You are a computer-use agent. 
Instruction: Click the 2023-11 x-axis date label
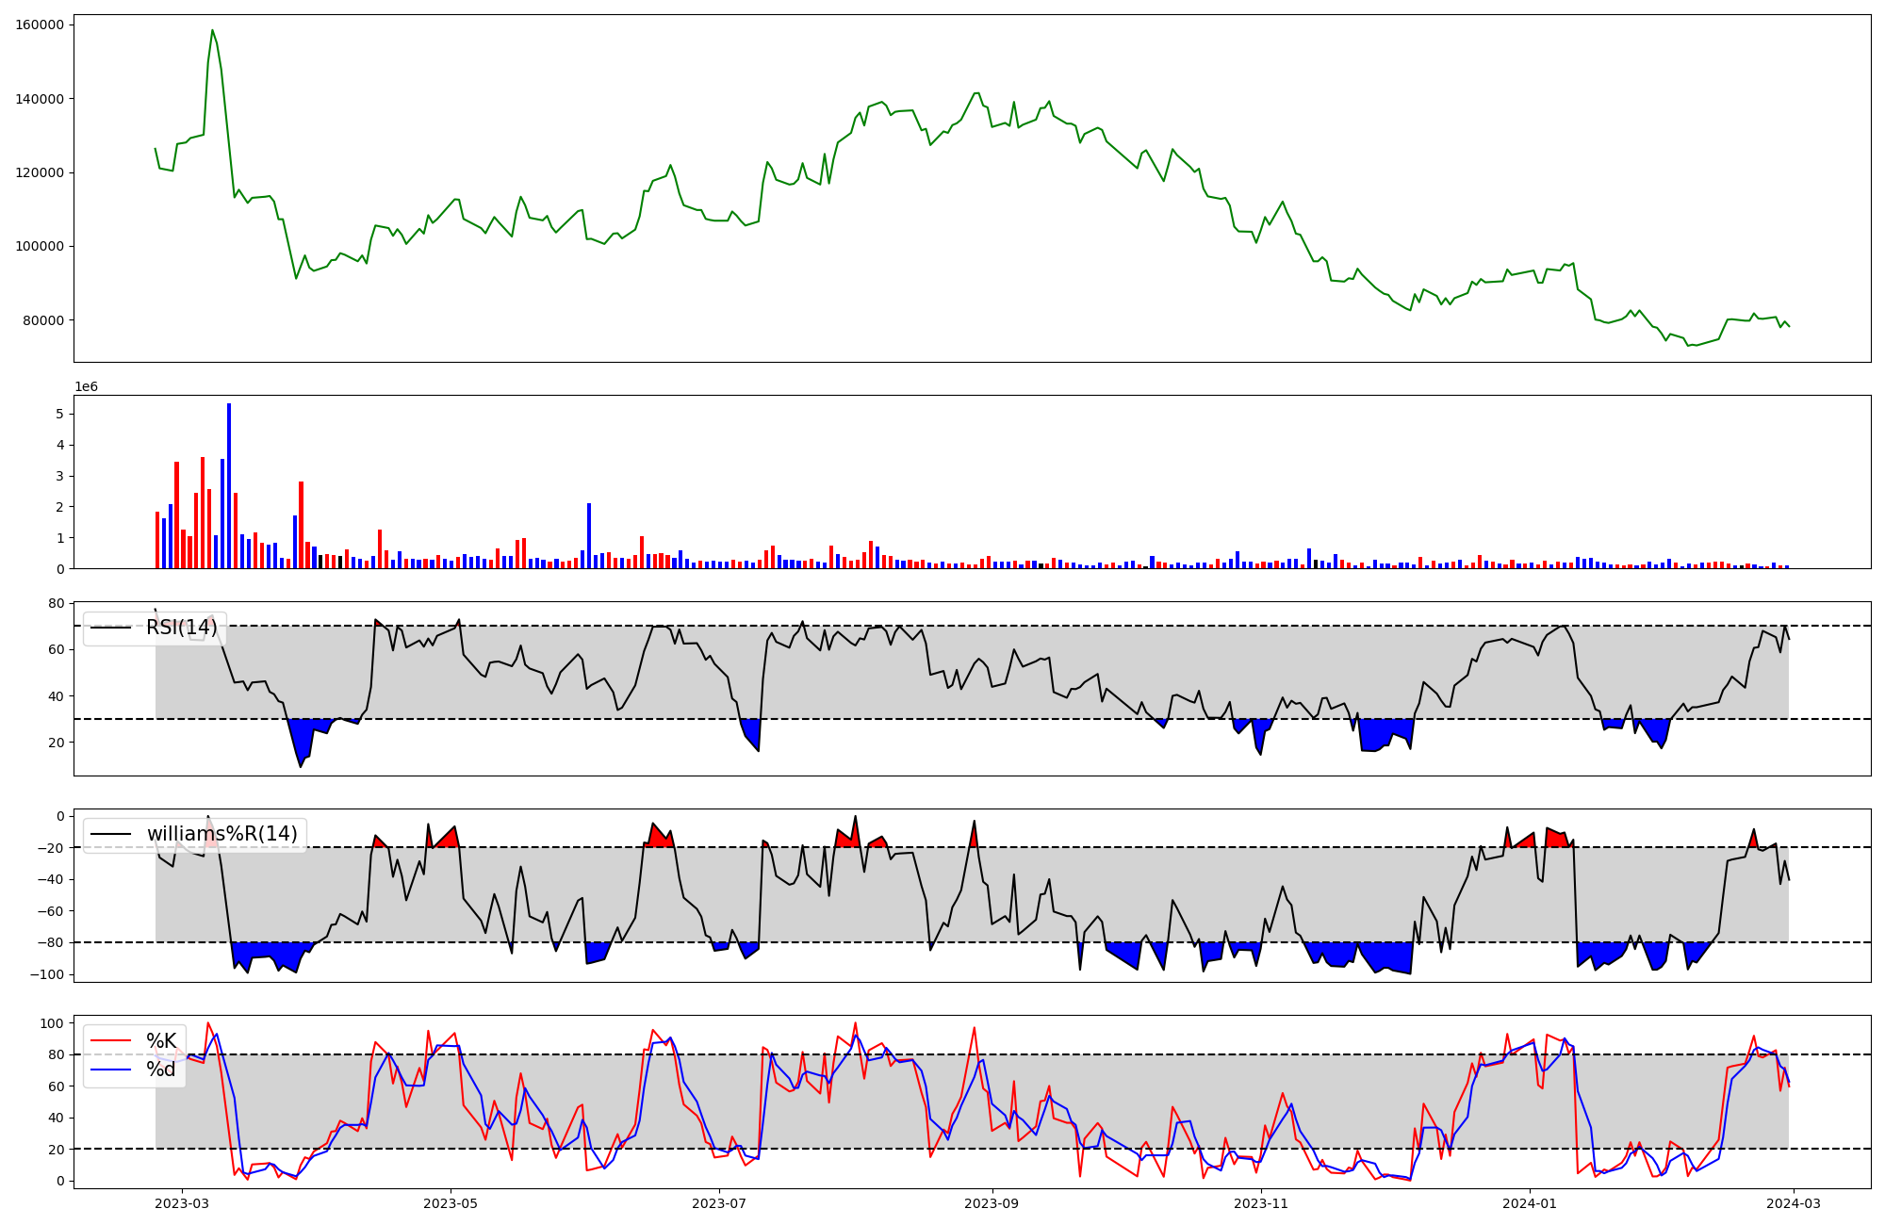click(x=1261, y=1203)
